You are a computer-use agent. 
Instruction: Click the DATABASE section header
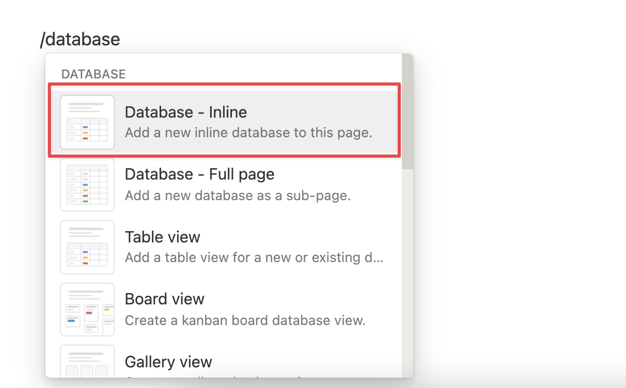(x=93, y=74)
